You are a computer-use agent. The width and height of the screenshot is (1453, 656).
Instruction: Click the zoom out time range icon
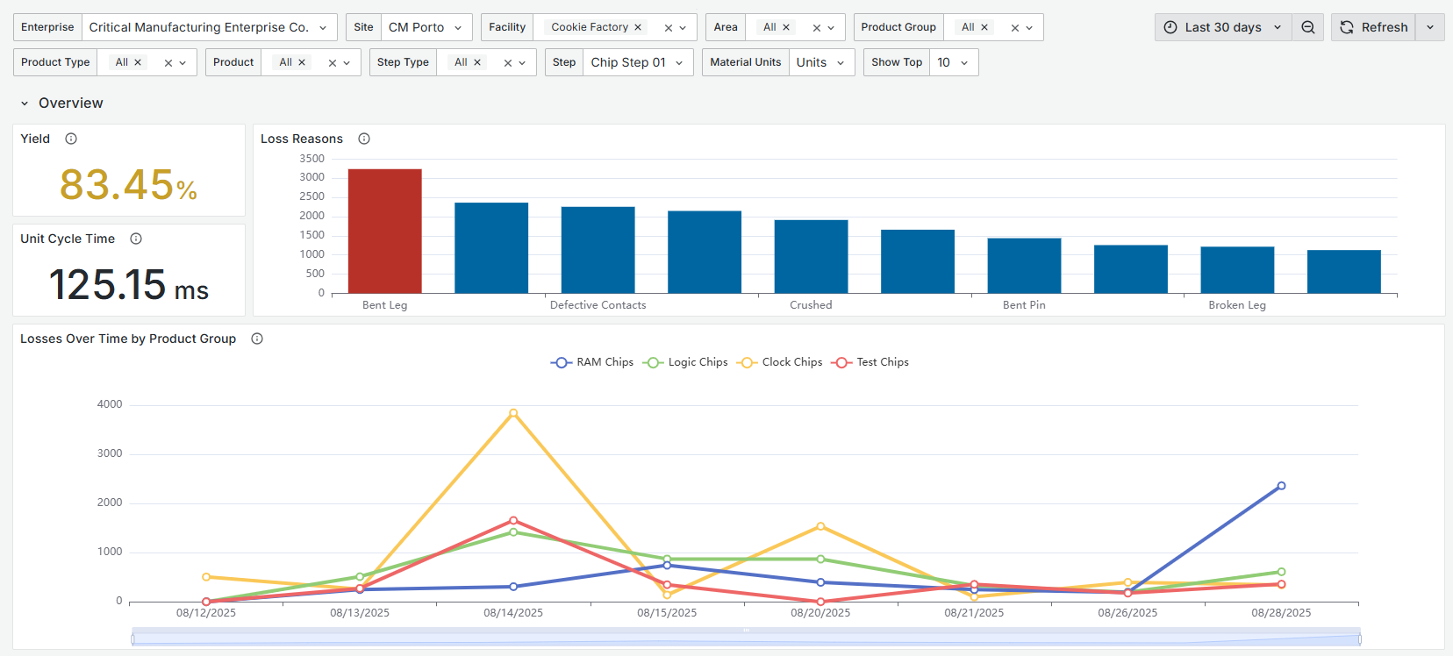1307,27
